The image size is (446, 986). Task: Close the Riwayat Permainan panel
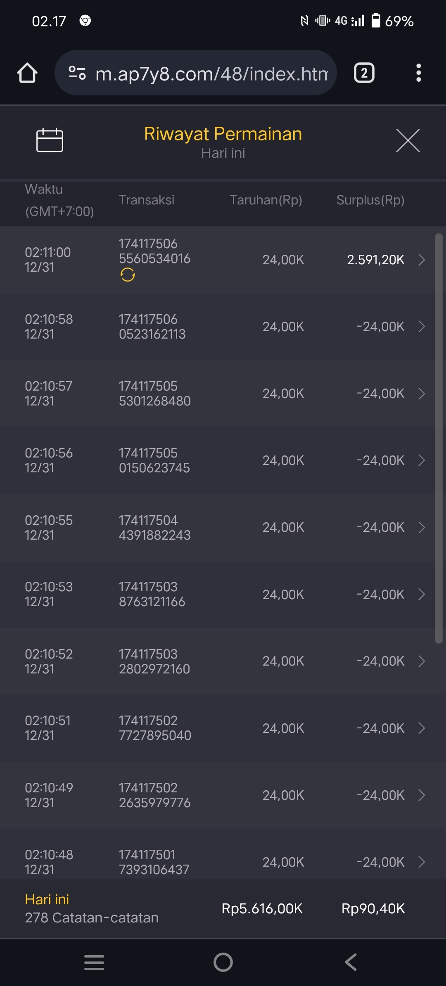[x=408, y=140]
